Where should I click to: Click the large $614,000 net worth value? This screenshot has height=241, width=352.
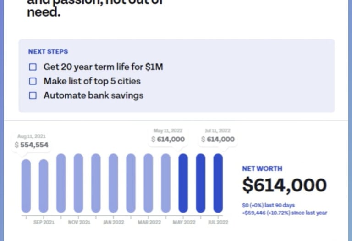(284, 185)
